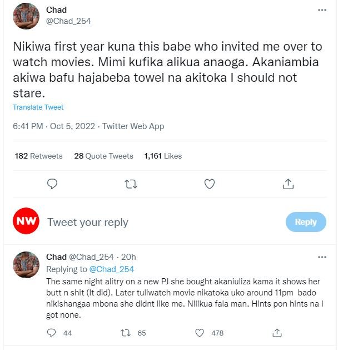
Task: Open the Twitter Web App source link
Action: [x=133, y=126]
